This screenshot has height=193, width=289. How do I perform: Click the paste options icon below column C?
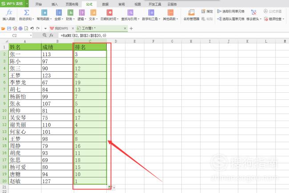pos(110,187)
